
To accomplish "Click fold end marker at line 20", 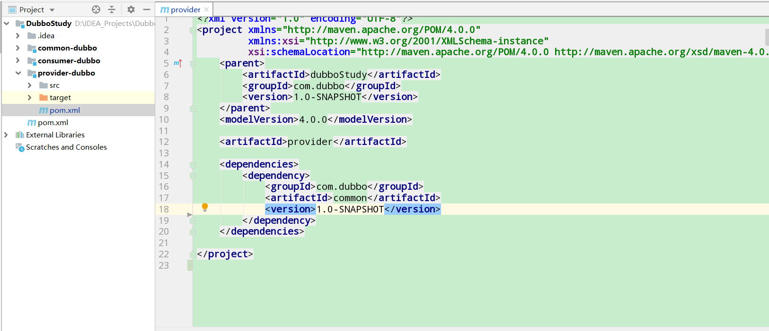I will 193,232.
